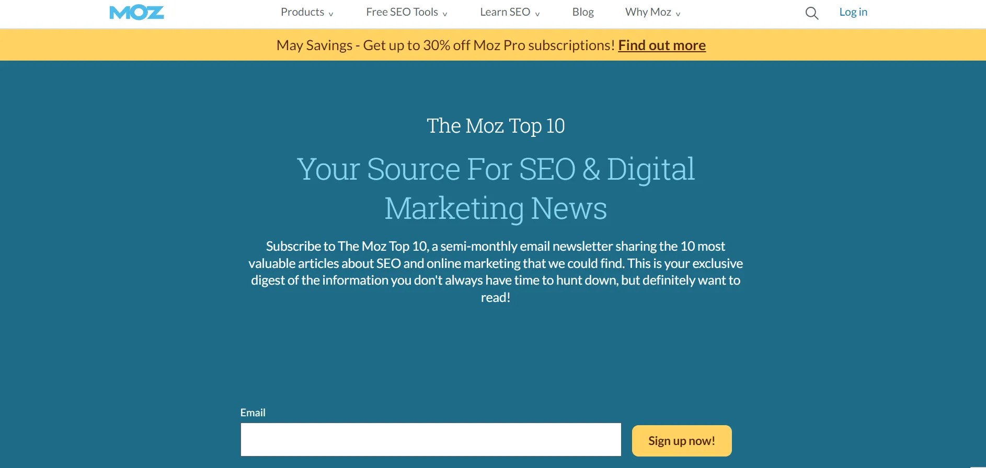Open the site search magnifier
986x468 pixels.
[x=811, y=13]
